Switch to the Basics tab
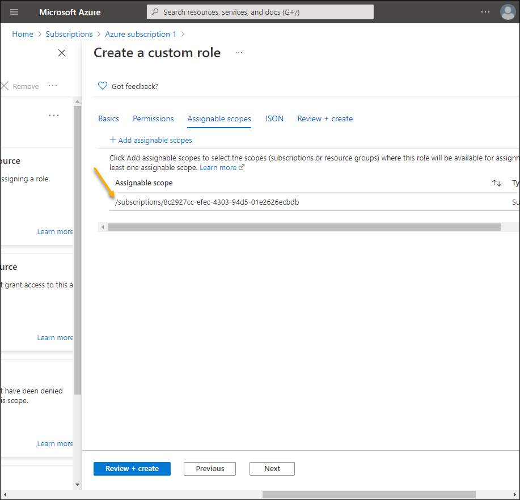 point(108,118)
